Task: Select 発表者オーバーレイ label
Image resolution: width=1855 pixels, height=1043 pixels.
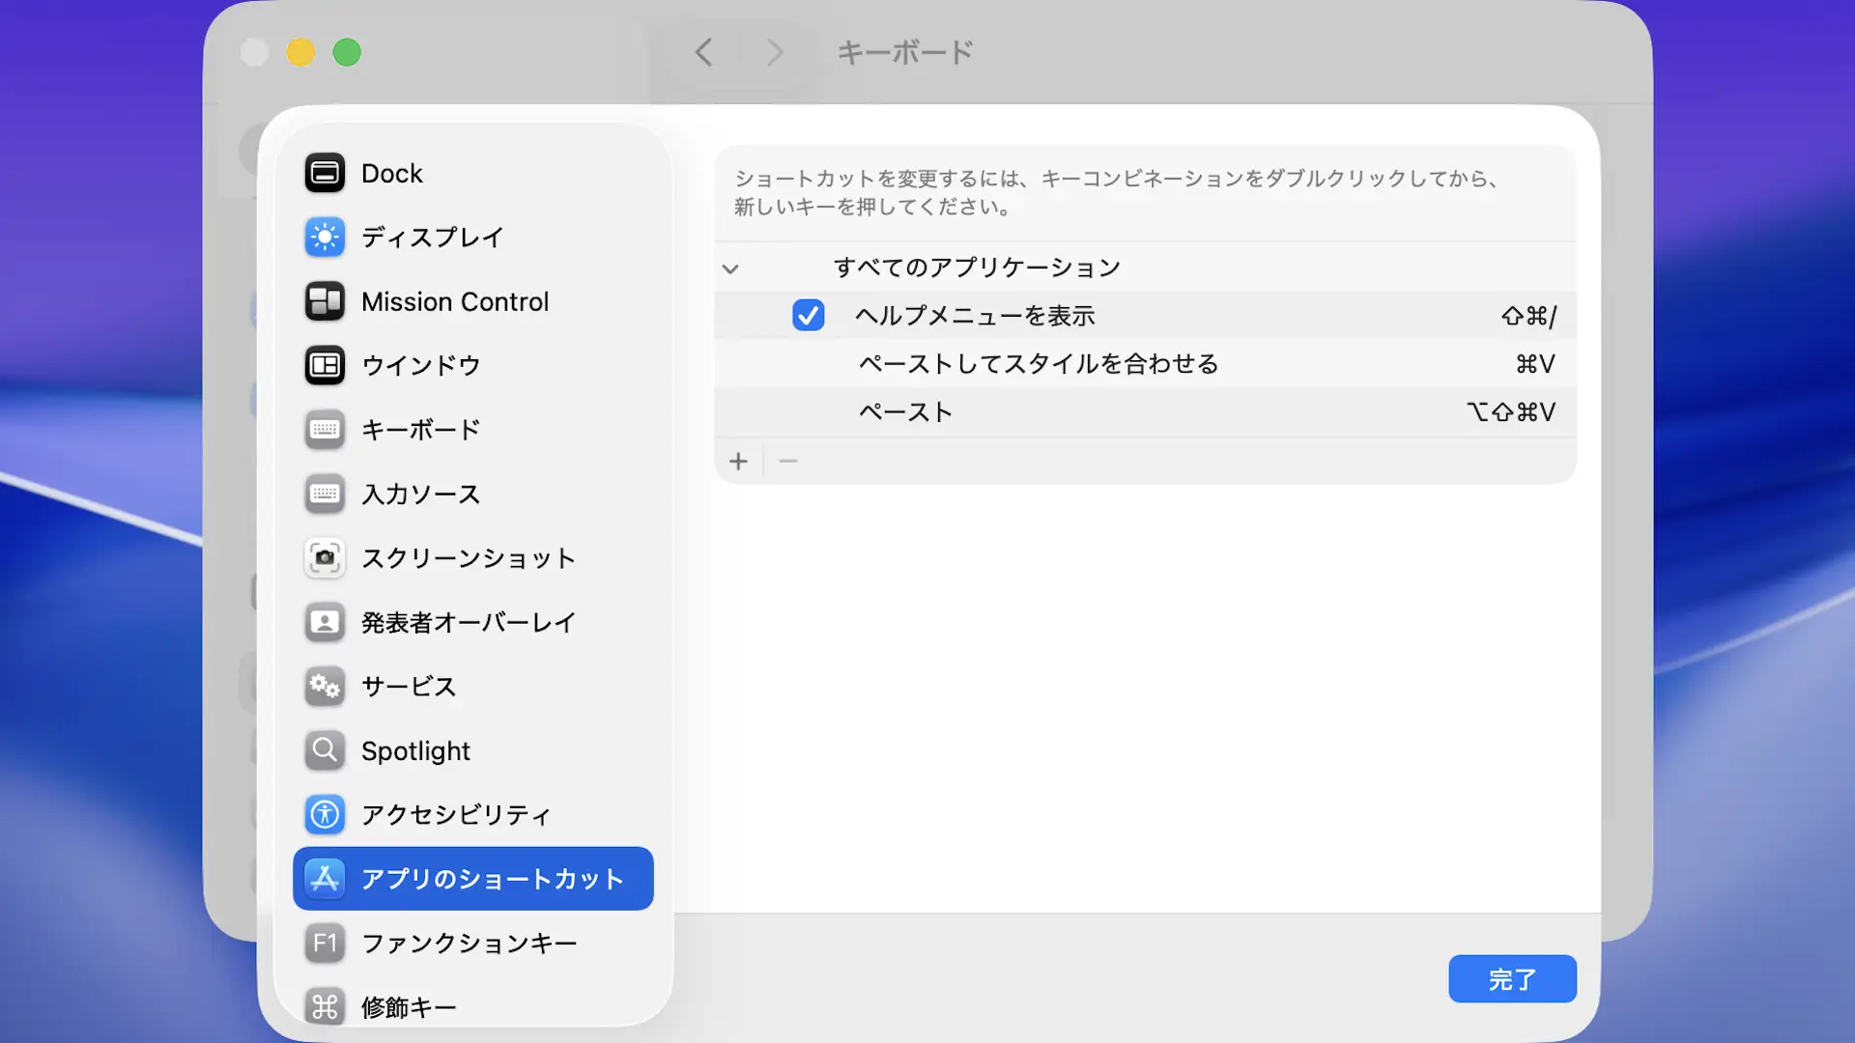Action: pyautogui.click(x=469, y=623)
